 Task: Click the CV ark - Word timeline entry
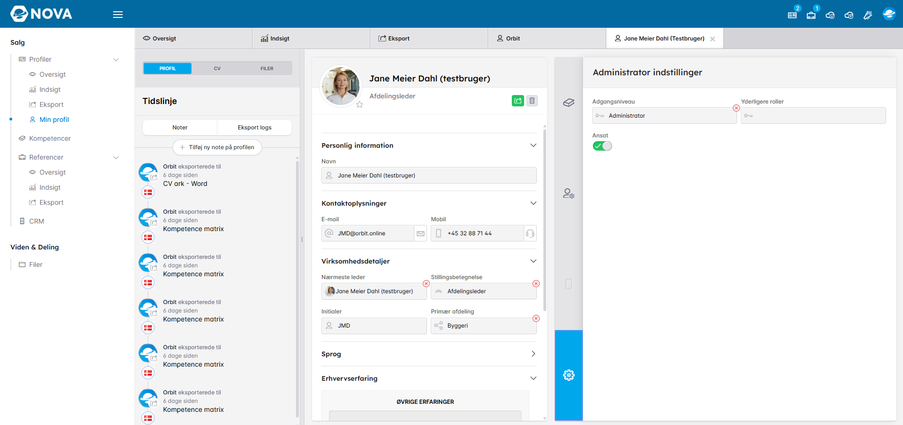click(x=185, y=184)
